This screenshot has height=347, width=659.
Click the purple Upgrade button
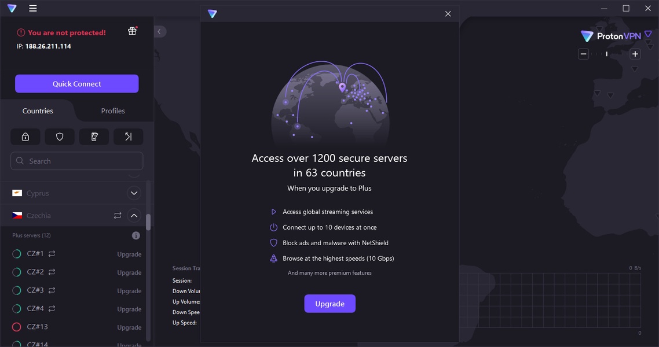tap(329, 304)
